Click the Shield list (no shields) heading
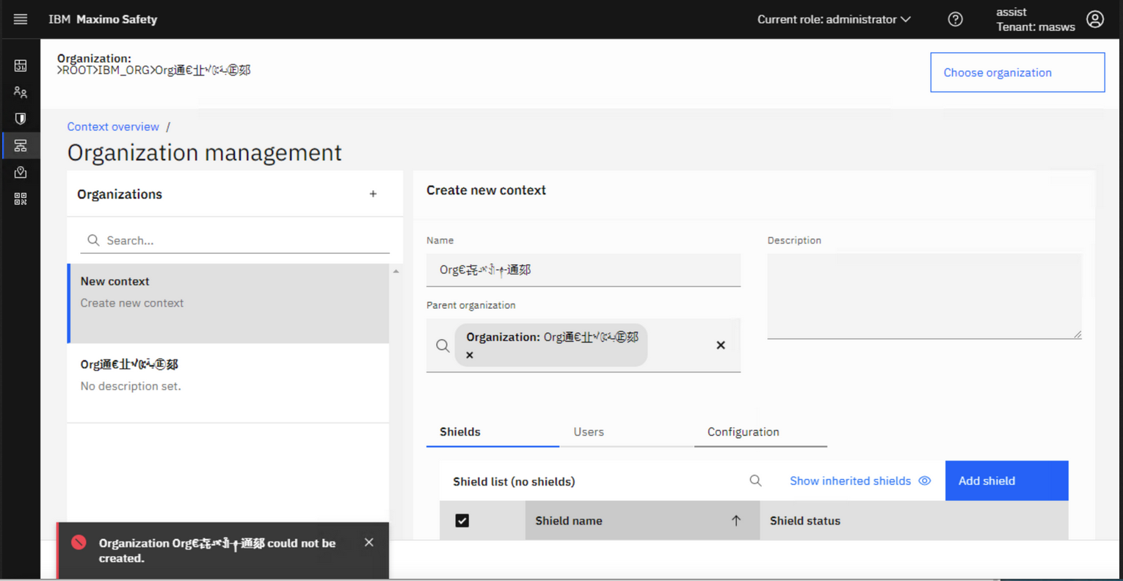1123x581 pixels. [x=514, y=481]
